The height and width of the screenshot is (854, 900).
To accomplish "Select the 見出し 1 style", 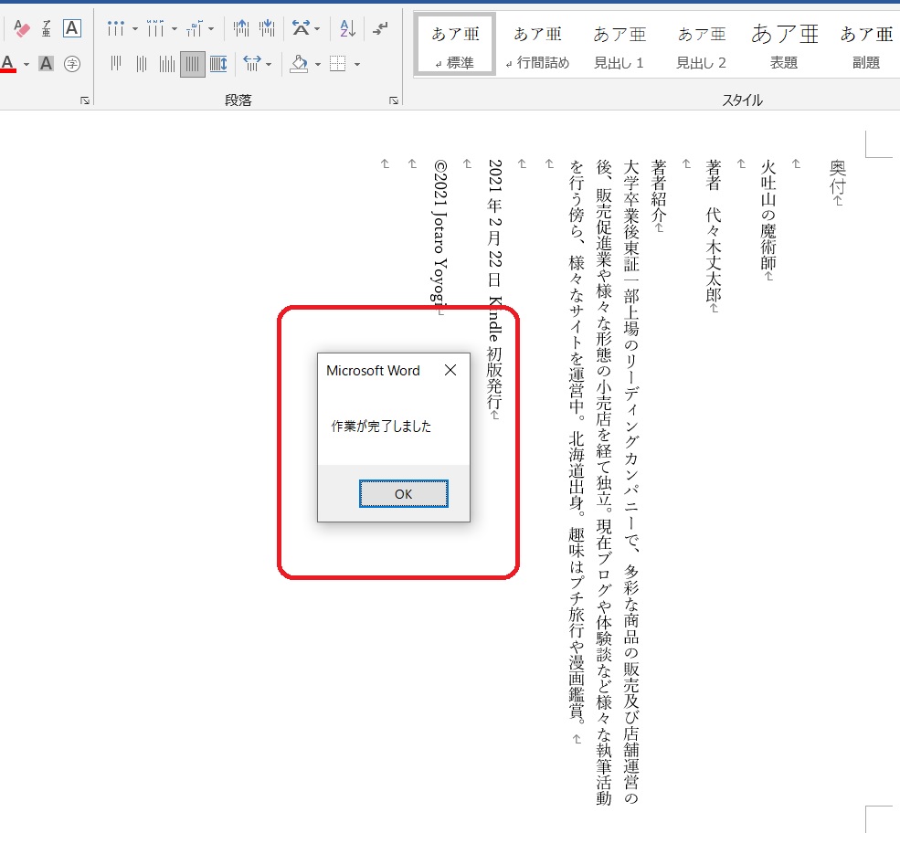I will click(x=619, y=46).
